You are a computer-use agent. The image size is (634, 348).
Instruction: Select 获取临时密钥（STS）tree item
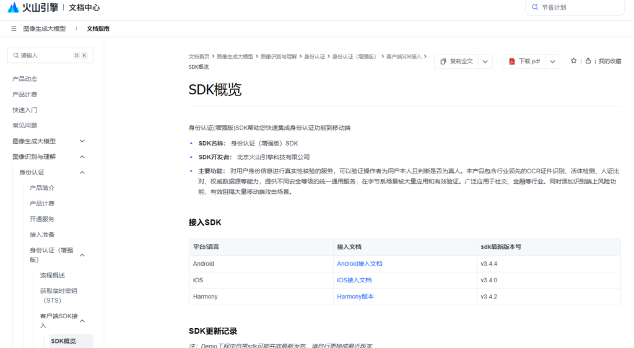point(59,295)
